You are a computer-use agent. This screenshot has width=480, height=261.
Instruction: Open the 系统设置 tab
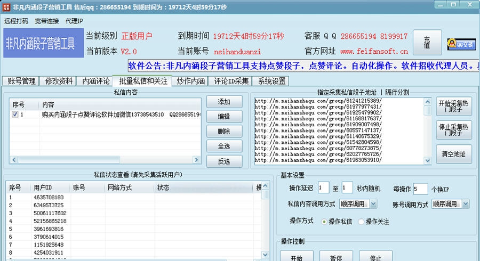[271, 81]
